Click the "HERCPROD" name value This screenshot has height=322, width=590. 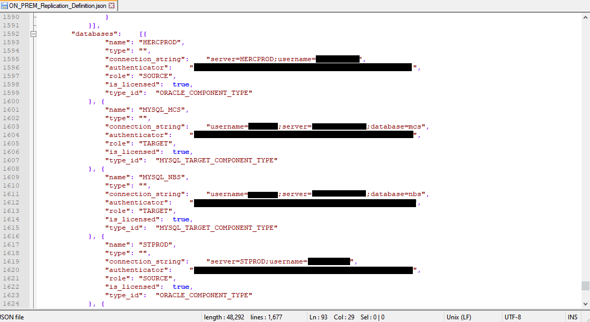tap(160, 42)
